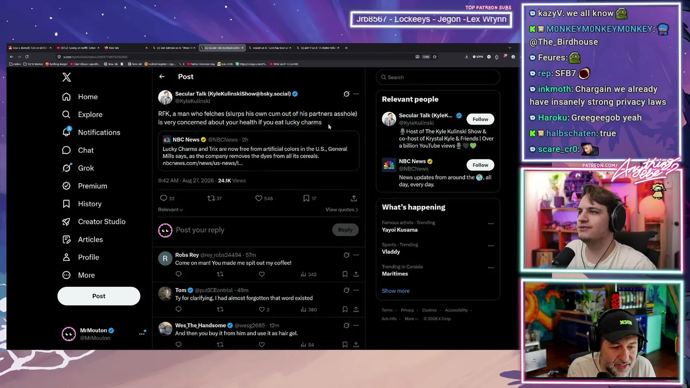Expand the Relevant replies sort dropdown

[x=170, y=210]
